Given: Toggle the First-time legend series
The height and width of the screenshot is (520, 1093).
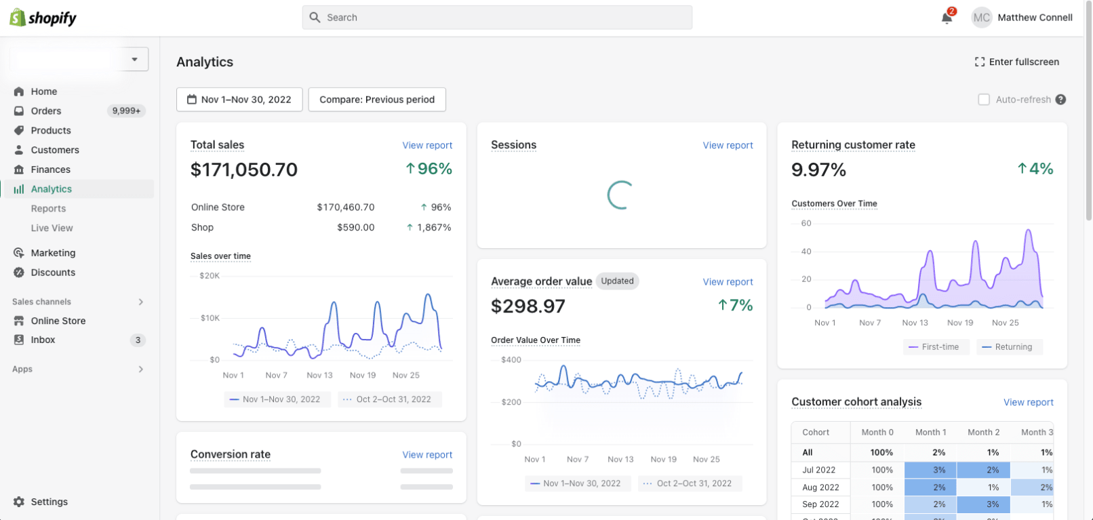Looking at the screenshot, I should coord(935,347).
